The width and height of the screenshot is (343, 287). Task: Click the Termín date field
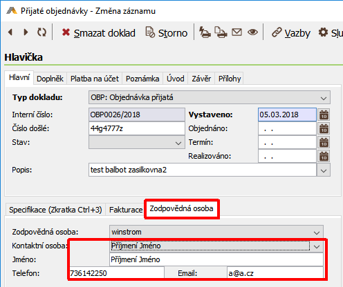pyautogui.click(x=287, y=142)
